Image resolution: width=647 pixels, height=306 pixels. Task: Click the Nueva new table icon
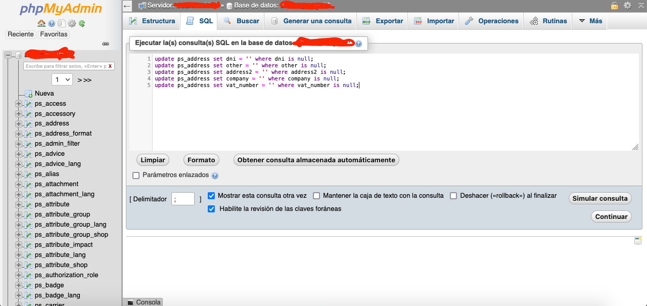pos(28,94)
